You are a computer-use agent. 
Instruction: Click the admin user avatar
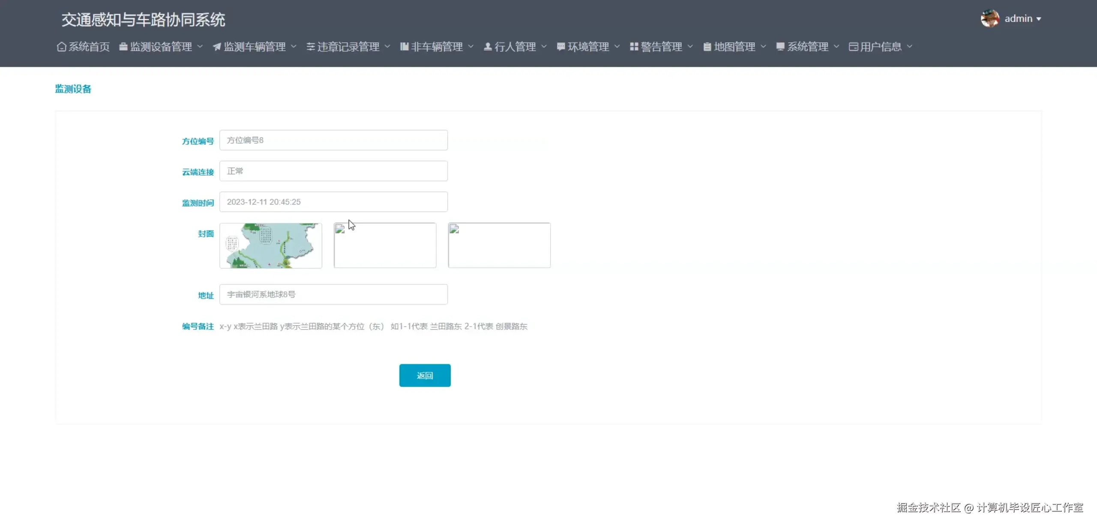pos(989,18)
